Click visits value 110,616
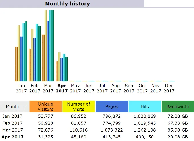The height and width of the screenshot is (141, 194). coord(78,130)
